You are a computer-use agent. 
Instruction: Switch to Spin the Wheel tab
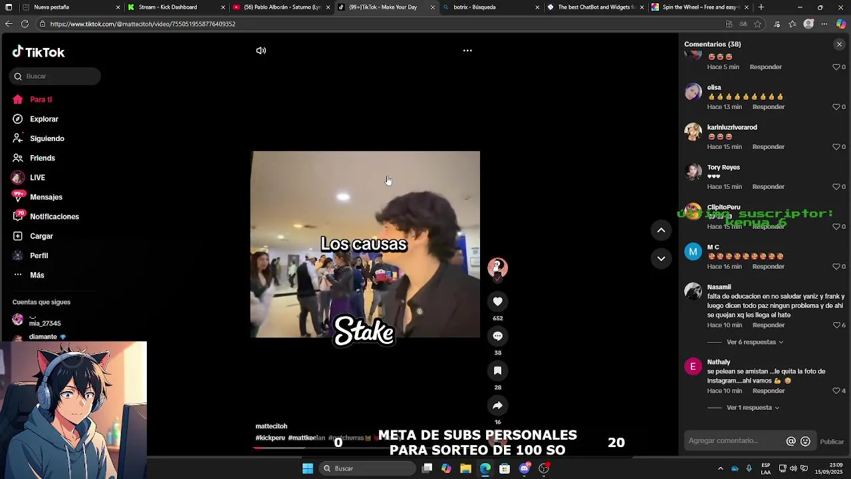click(x=700, y=7)
